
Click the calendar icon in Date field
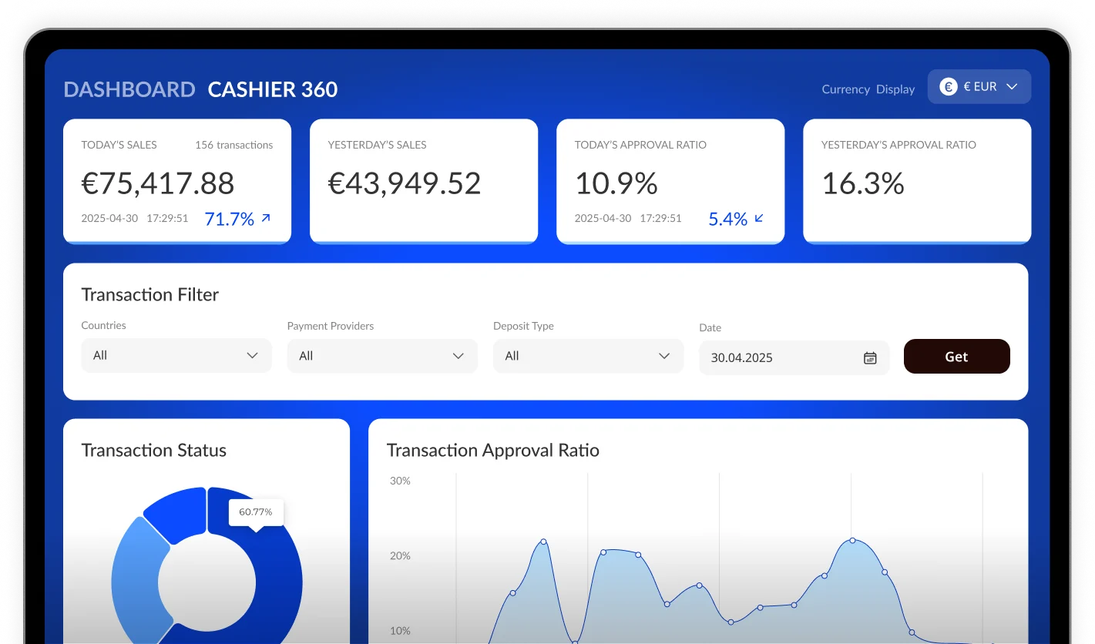pos(870,357)
